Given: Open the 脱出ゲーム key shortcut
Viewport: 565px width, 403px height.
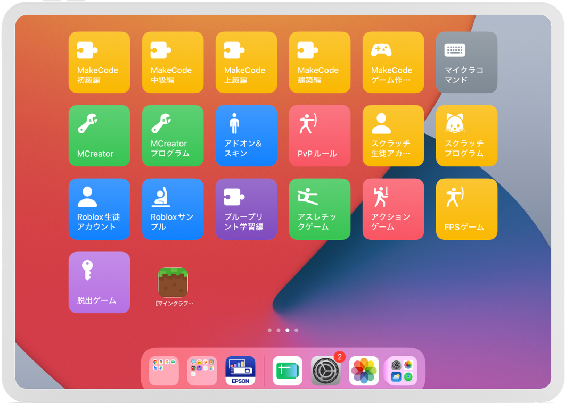Looking at the screenshot, I should click(x=99, y=282).
